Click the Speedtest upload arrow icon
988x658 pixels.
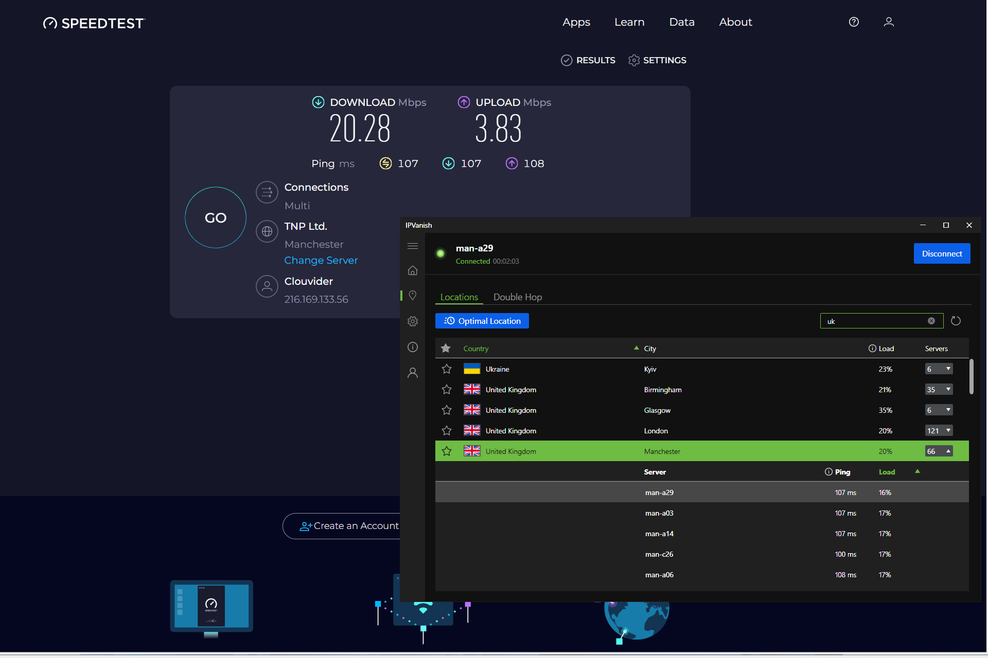tap(463, 102)
